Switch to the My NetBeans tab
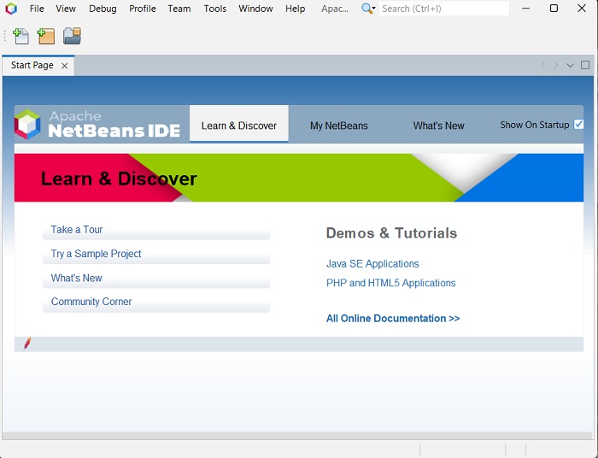598x458 pixels. 338,126
